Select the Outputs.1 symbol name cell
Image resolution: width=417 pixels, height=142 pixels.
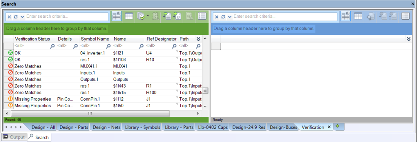click(96, 79)
